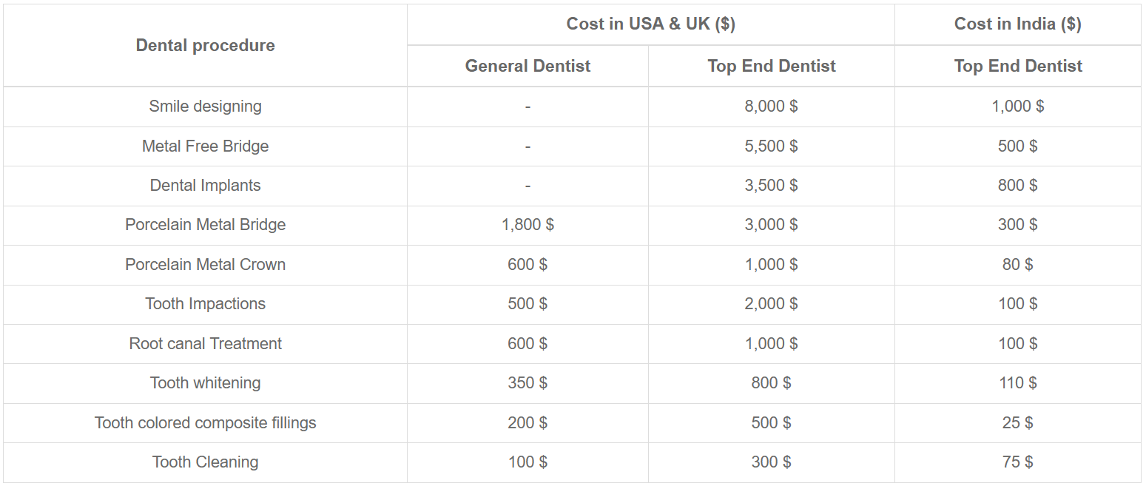Click Porcelain Metal Crown procedure name
This screenshot has width=1146, height=486.
pyautogui.click(x=205, y=265)
